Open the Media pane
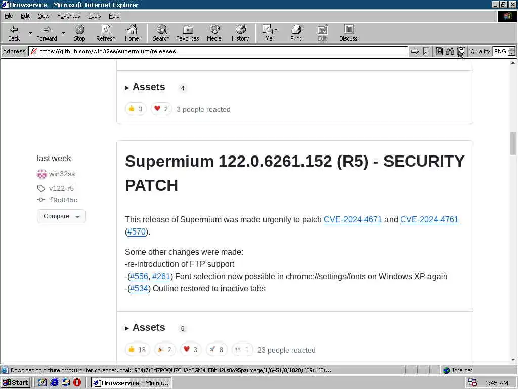518x389 pixels. pos(214,33)
